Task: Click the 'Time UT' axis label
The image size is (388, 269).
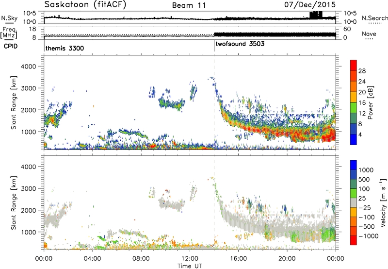Action: pyautogui.click(x=190, y=266)
